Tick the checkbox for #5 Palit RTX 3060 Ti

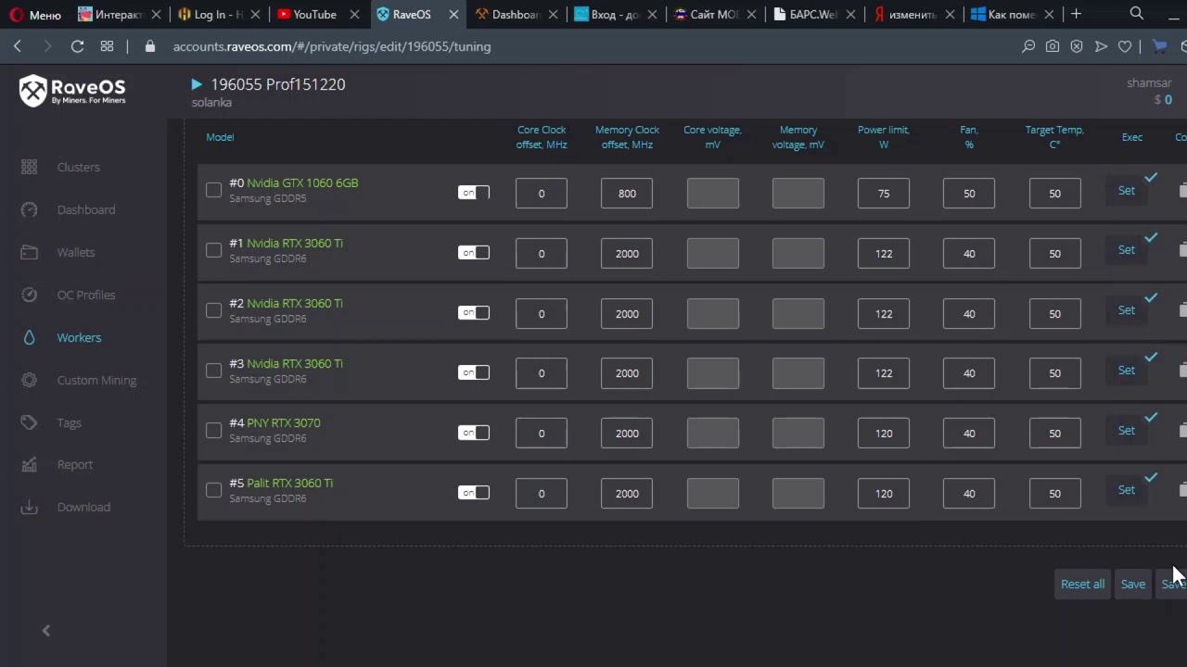(214, 490)
